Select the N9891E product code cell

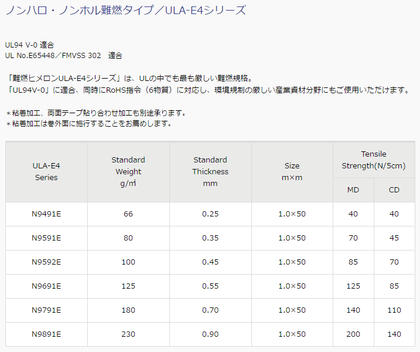pos(46,334)
